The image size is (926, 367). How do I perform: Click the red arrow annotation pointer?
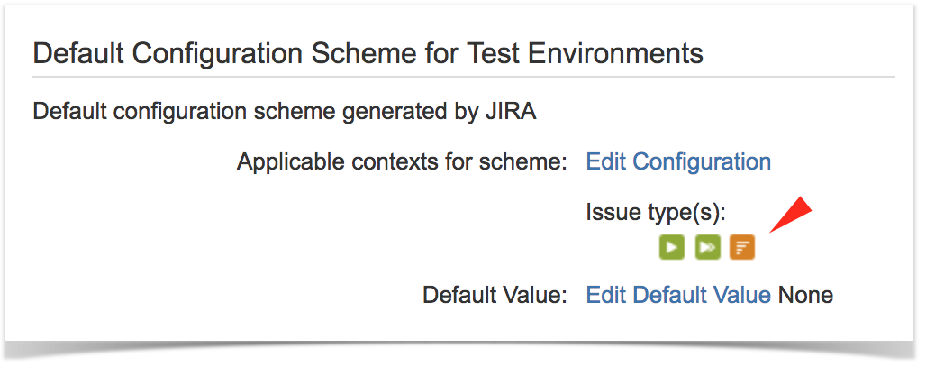[792, 214]
